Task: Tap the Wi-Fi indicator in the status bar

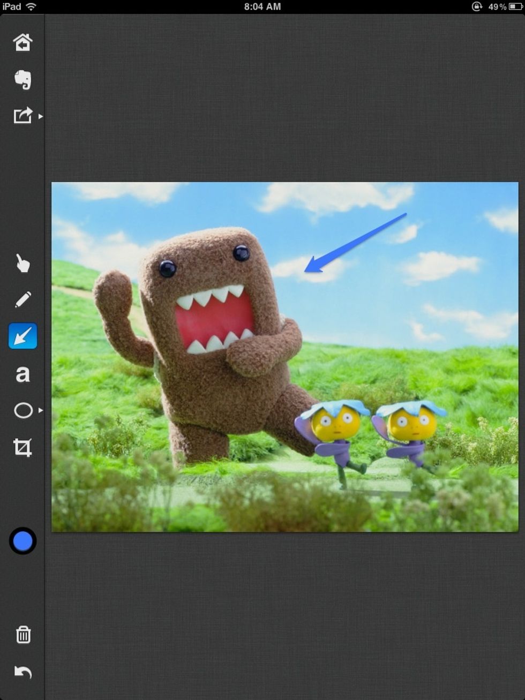Action: click(31, 6)
